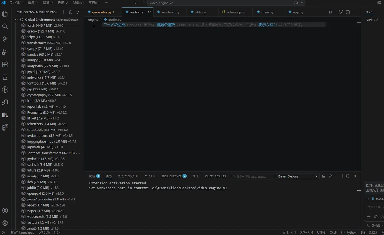Open the 問題 panel tab
The image size is (384, 235).
[x=94, y=176]
